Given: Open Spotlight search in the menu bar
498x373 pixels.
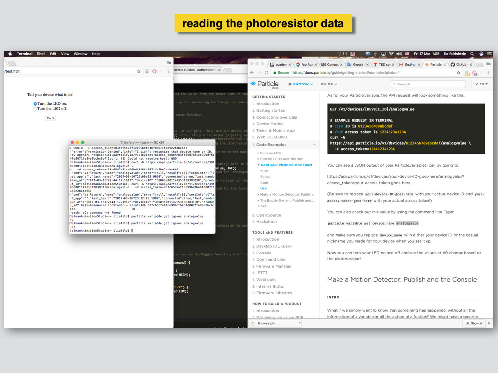Looking at the screenshot, I should point(472,54).
